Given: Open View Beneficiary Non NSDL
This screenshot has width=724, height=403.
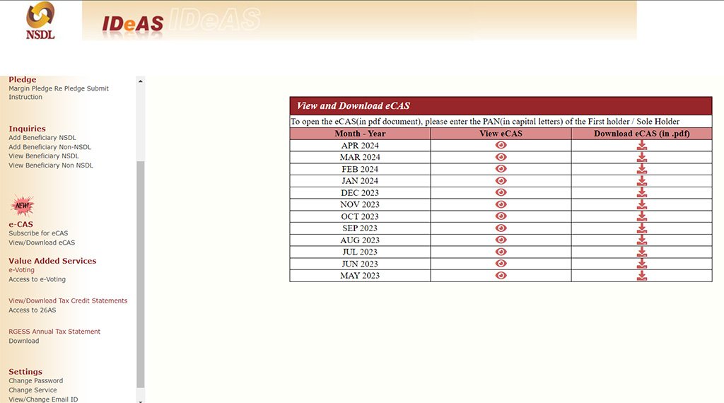Looking at the screenshot, I should [x=51, y=165].
